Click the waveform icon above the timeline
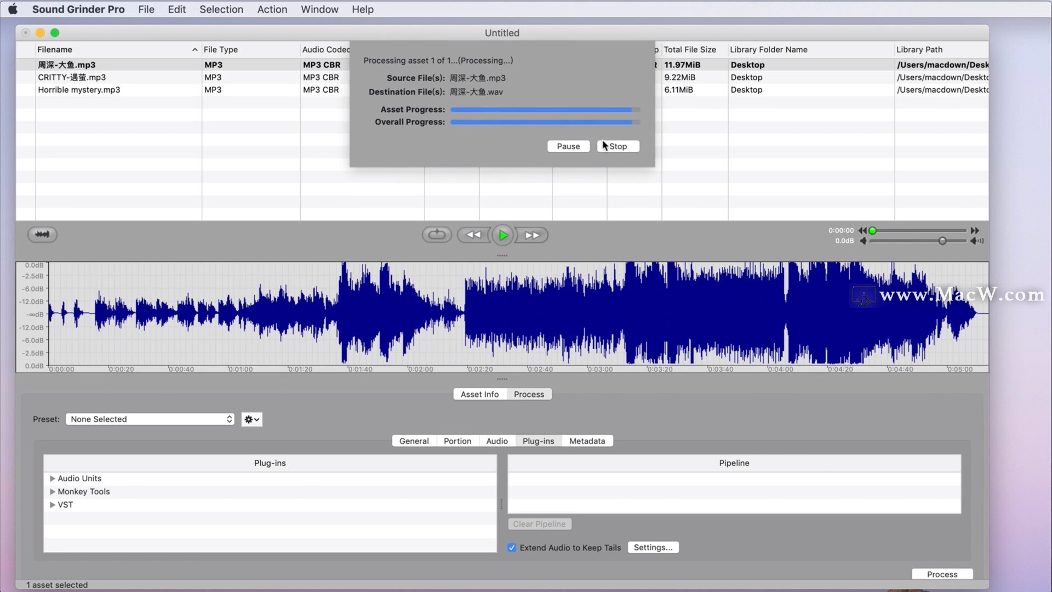 tap(42, 234)
